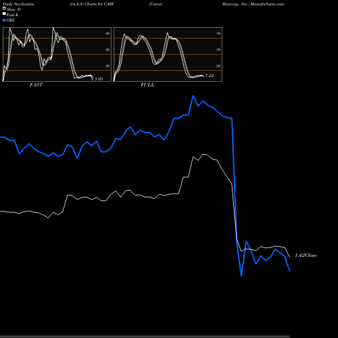Click the 80 level label in FAST chart
The height and width of the screenshot is (338, 338).
click(107, 33)
